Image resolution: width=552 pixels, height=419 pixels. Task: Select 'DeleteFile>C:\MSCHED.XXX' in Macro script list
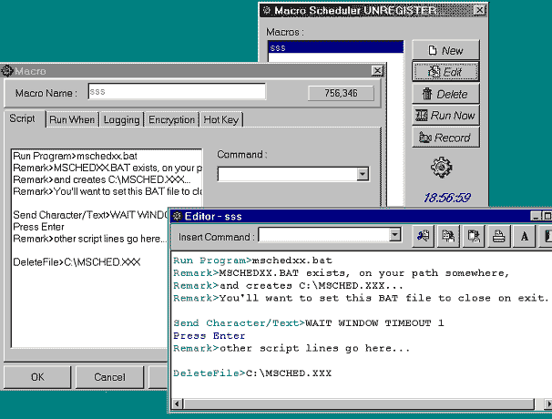[77, 262]
